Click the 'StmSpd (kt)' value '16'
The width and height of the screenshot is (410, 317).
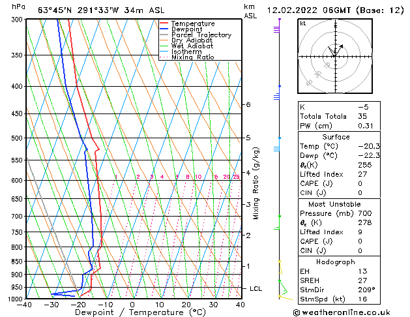click(362, 299)
